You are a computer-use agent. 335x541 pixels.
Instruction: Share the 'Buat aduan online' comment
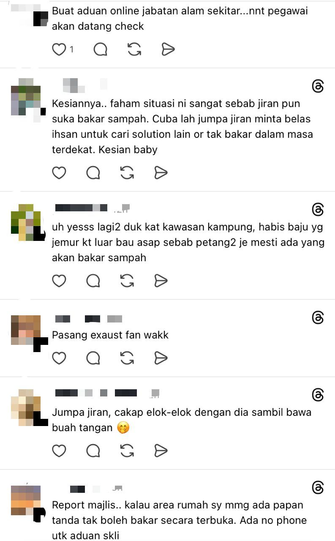[168, 49]
